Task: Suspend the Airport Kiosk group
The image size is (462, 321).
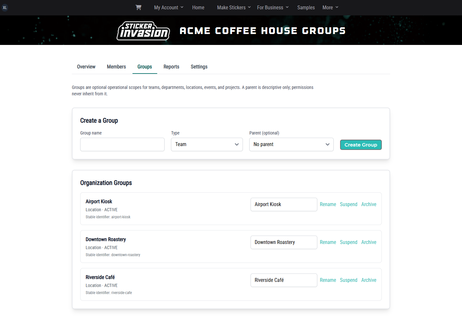Action: click(349, 204)
